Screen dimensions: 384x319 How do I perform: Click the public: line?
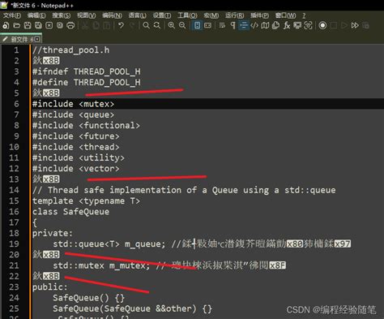click(x=49, y=287)
